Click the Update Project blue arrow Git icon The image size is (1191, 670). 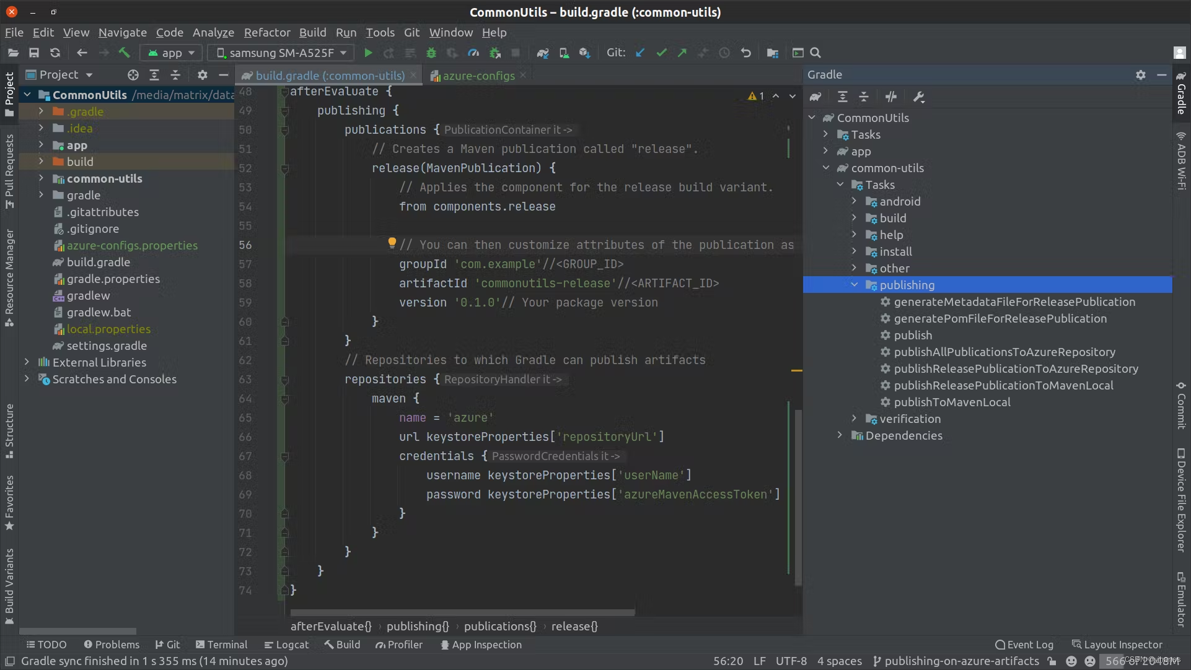(x=640, y=53)
